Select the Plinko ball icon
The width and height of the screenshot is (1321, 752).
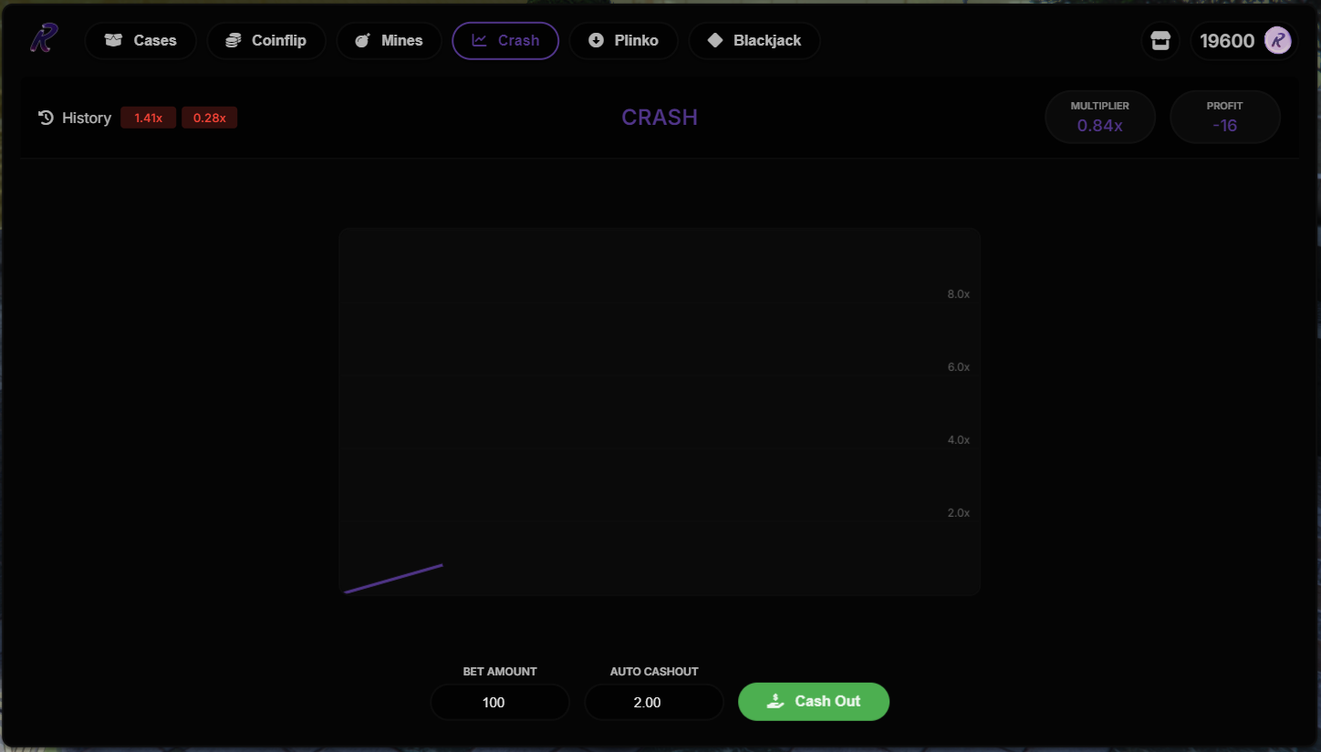[x=597, y=40]
